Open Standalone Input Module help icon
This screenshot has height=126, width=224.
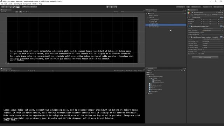coord(221,37)
